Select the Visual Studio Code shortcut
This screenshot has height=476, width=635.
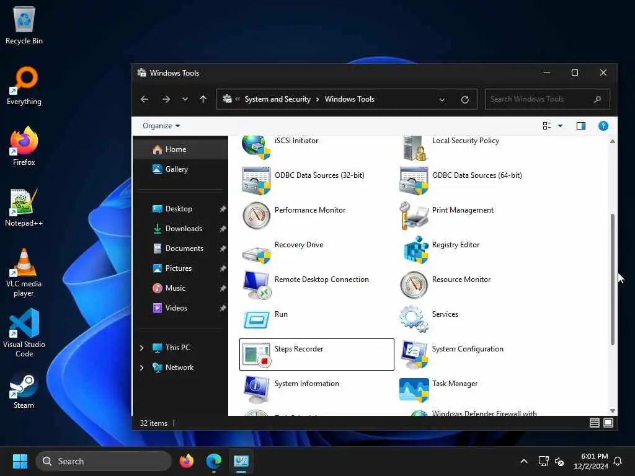tap(24, 333)
